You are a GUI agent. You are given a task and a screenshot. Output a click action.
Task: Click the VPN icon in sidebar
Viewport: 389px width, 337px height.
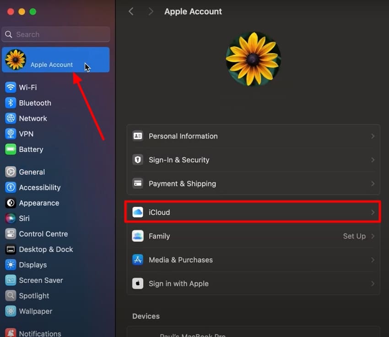pos(11,134)
